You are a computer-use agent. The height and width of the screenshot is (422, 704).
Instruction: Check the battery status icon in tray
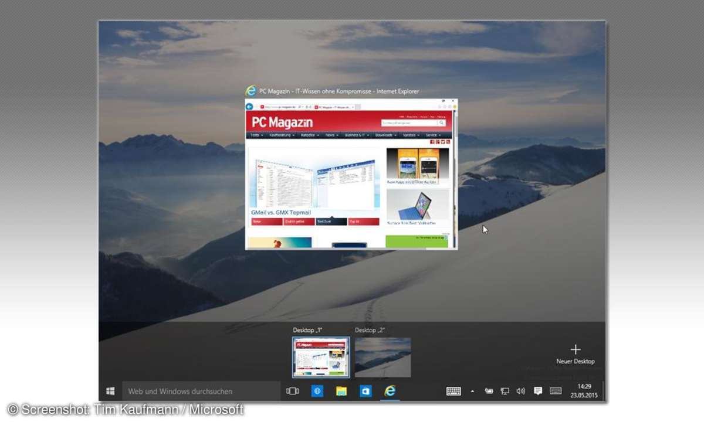pyautogui.click(x=489, y=391)
